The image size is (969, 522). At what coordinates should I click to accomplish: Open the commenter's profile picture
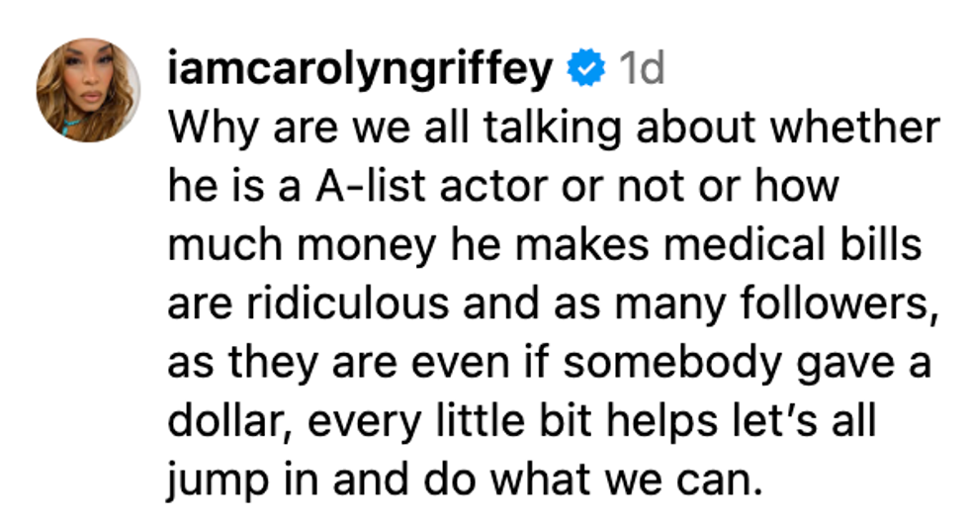(x=88, y=91)
